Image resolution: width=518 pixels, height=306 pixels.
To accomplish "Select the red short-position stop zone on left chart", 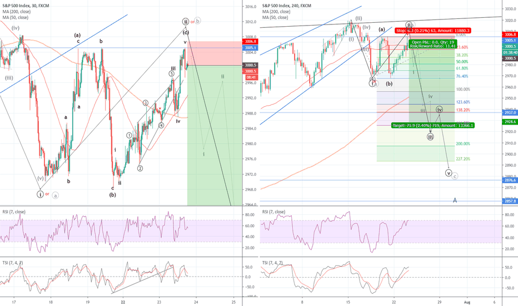I will click(x=215, y=53).
